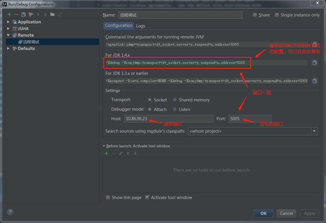Select the JUnit tree item
The height and width of the screenshot is (223, 326).
tap(23, 29)
